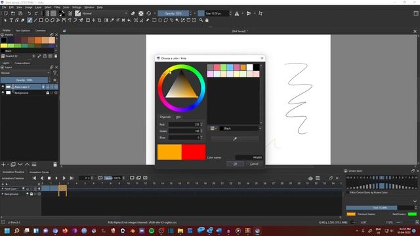Image resolution: width=420 pixels, height=236 pixels.
Task: Toggle Background lock in timeline row
Action: (31, 194)
